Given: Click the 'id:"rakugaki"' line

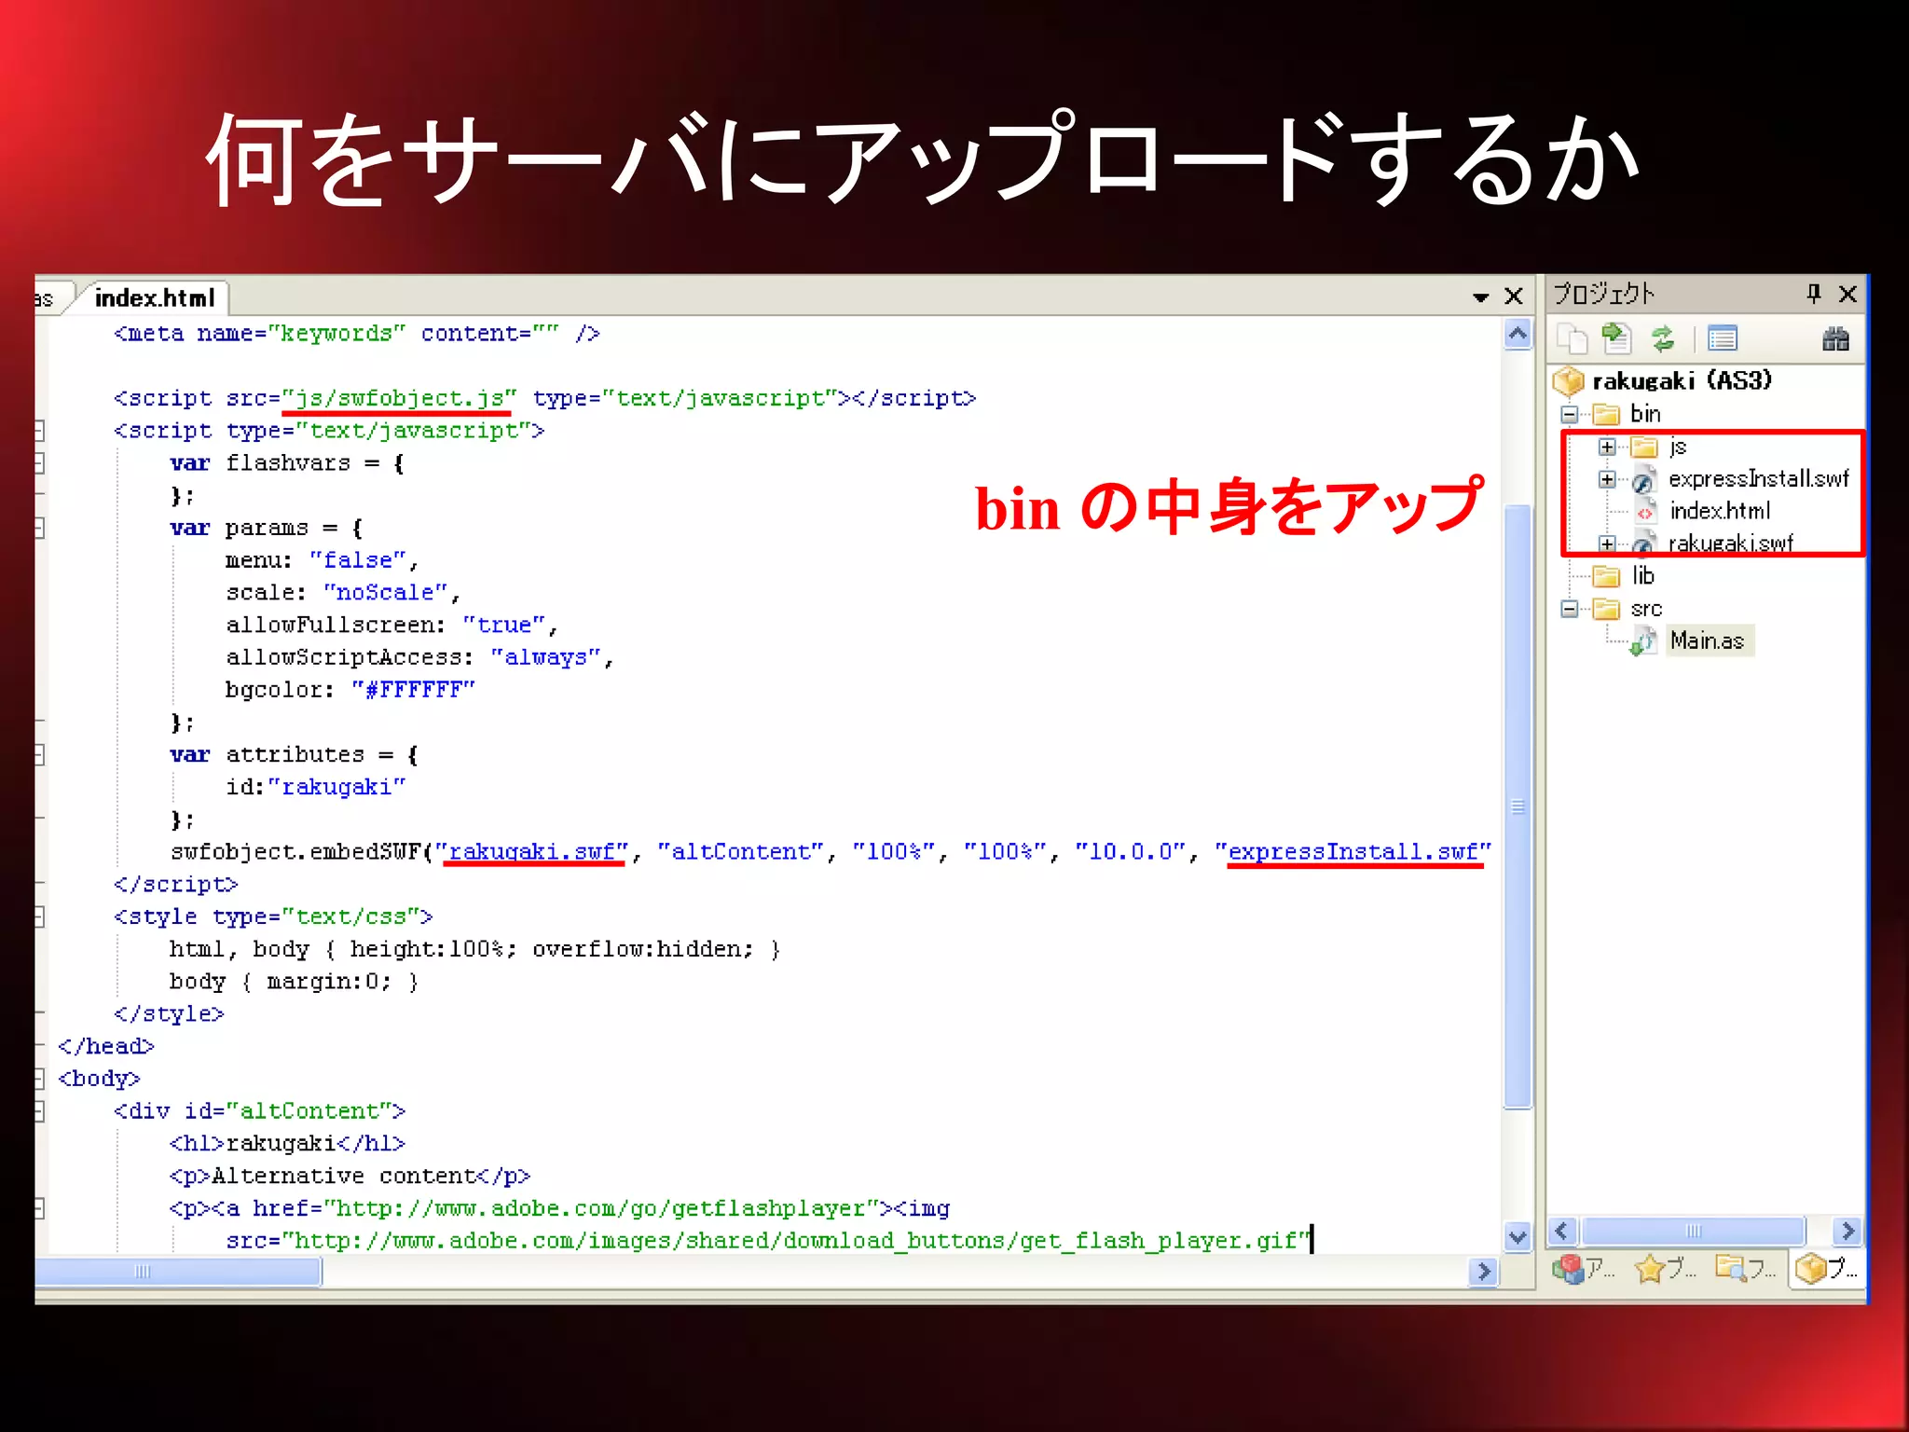Looking at the screenshot, I should click(x=315, y=788).
